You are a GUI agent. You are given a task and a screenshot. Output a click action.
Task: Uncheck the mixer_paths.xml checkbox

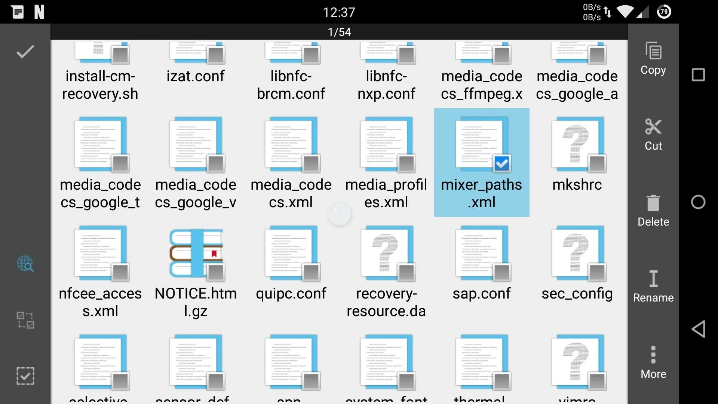click(502, 163)
